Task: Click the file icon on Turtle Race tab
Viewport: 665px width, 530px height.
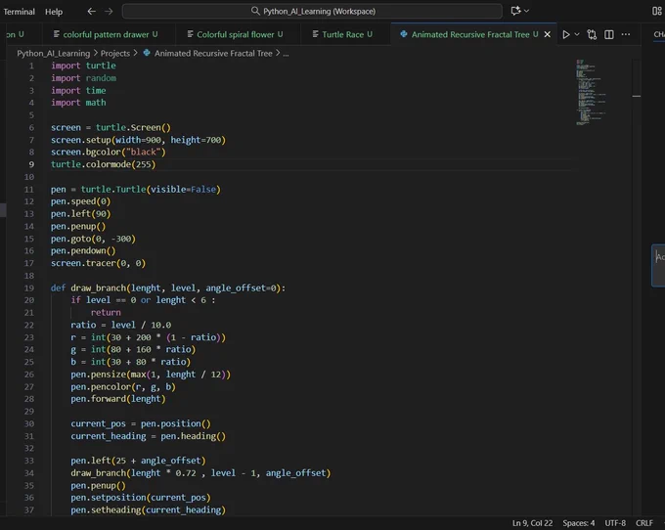Action: [x=315, y=34]
